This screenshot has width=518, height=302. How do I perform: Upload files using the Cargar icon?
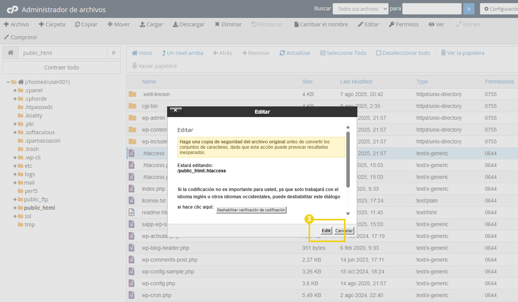click(x=151, y=24)
